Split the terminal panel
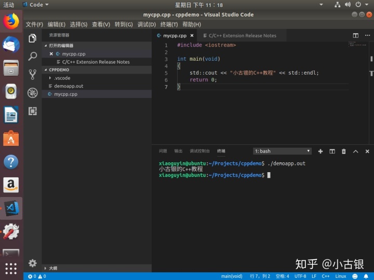 332,151
